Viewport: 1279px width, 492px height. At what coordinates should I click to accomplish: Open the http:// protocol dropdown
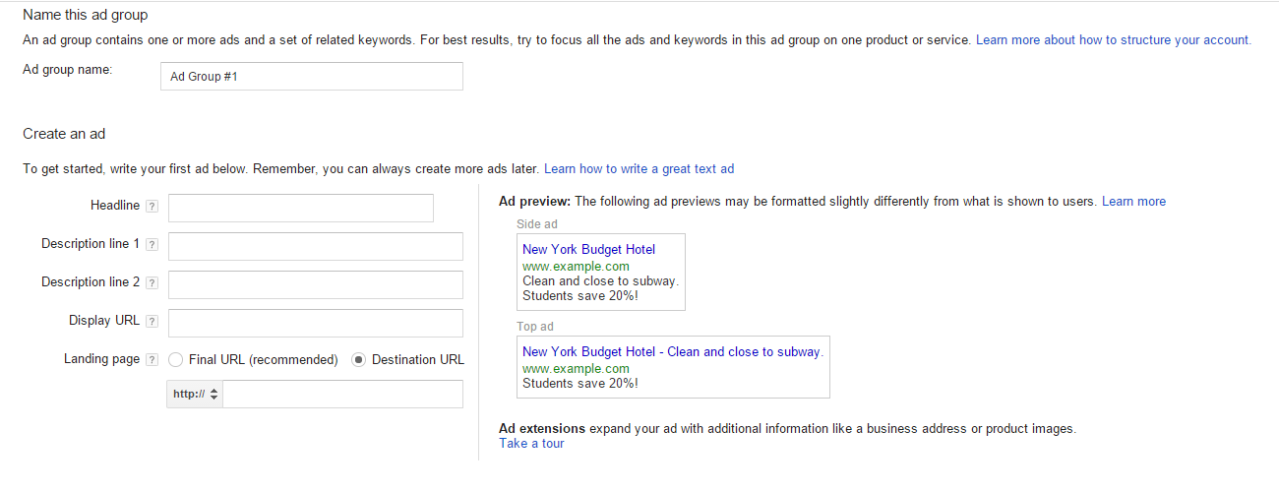pos(196,395)
